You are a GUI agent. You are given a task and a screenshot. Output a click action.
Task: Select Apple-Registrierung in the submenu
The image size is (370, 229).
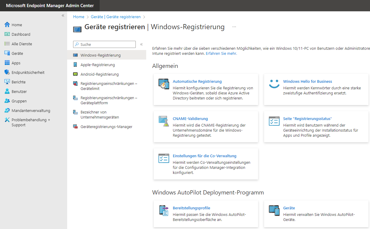tap(98, 65)
